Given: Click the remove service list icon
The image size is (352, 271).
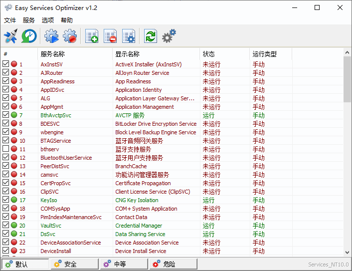Looking at the screenshot, I should point(110,36).
